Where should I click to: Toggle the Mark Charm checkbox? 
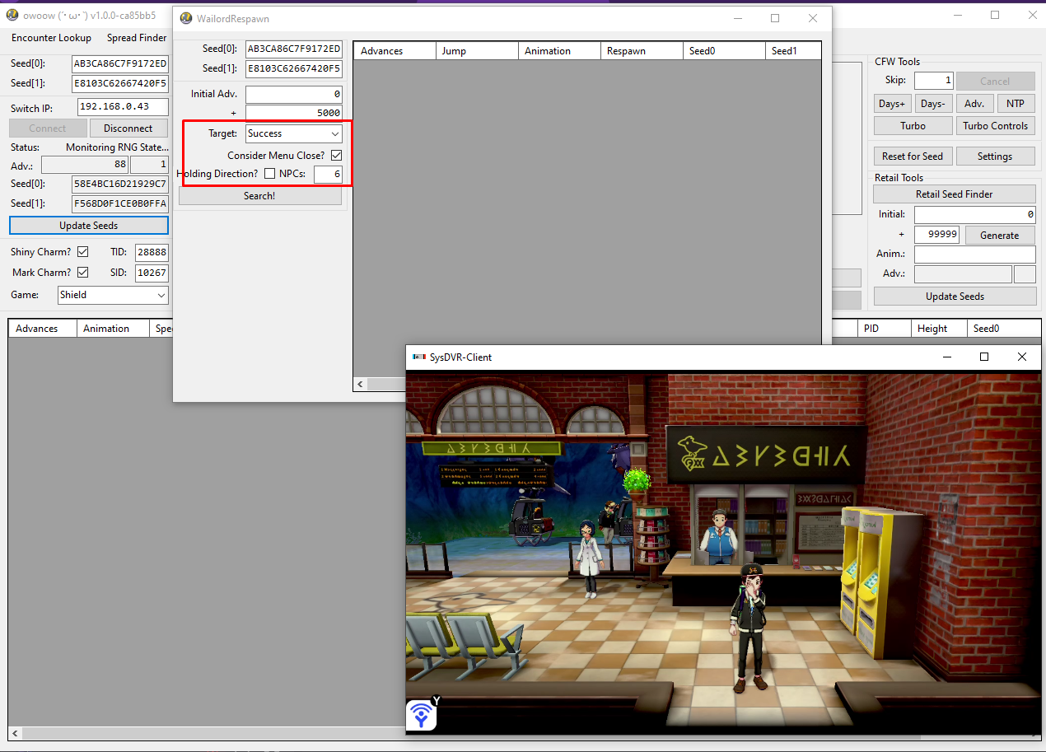(82, 272)
